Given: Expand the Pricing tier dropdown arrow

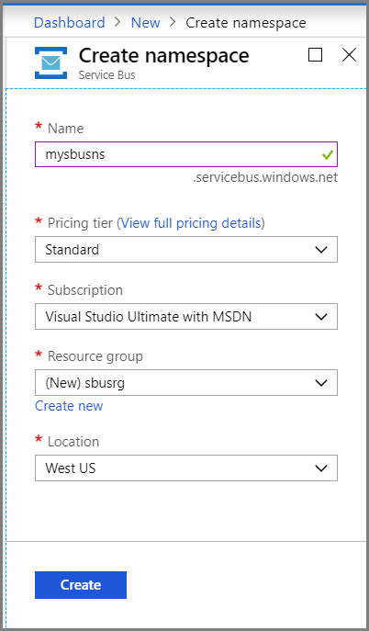Looking at the screenshot, I should tap(321, 250).
